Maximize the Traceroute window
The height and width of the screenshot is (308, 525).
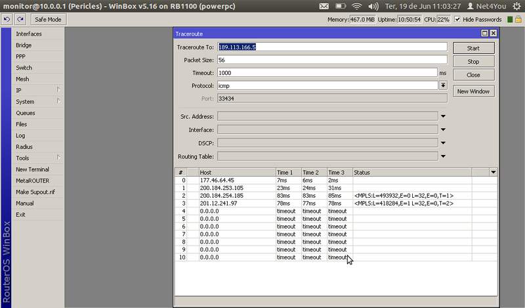pos(484,33)
